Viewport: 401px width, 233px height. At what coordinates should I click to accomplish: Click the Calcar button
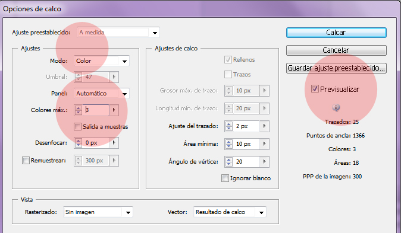coord(336,33)
